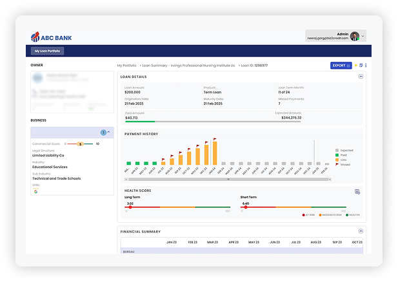Image resolution: width=398 pixels, height=282 pixels.
Task: Click the Admin profile avatar
Action: pyautogui.click(x=355, y=36)
